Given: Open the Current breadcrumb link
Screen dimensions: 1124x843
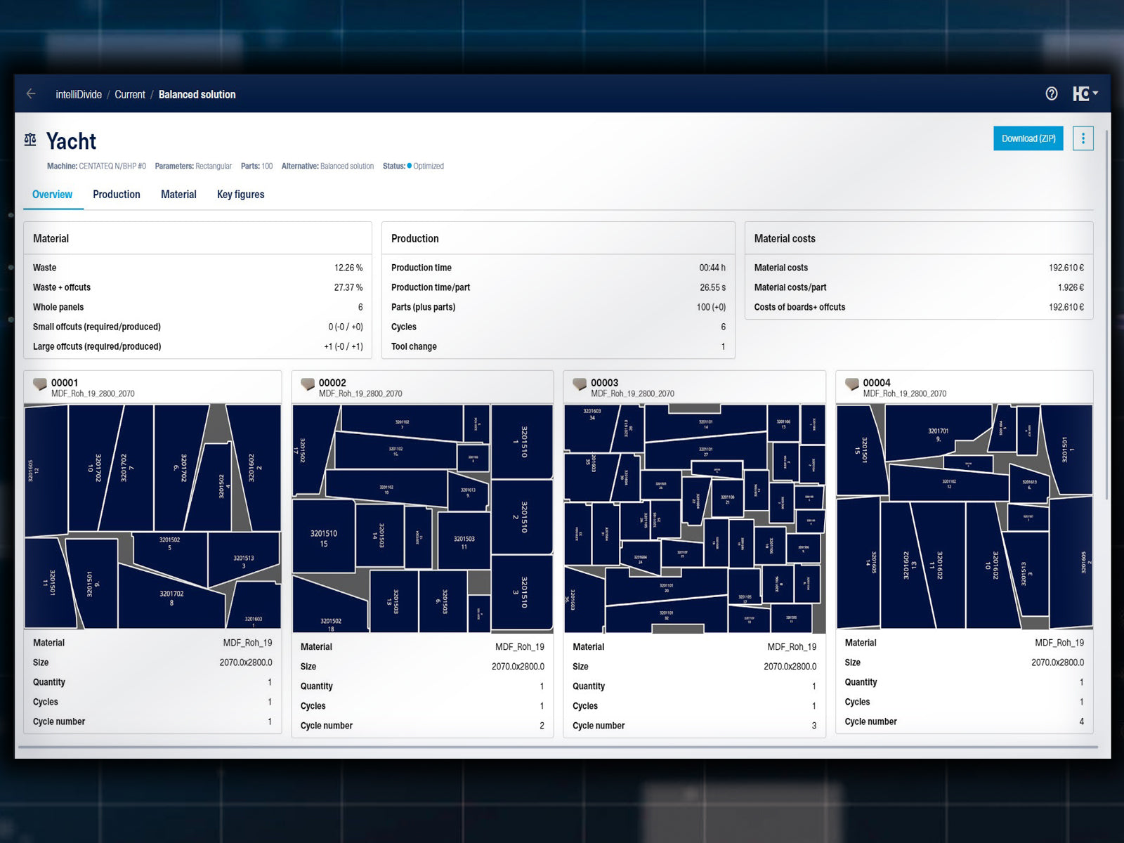Looking at the screenshot, I should (x=130, y=94).
